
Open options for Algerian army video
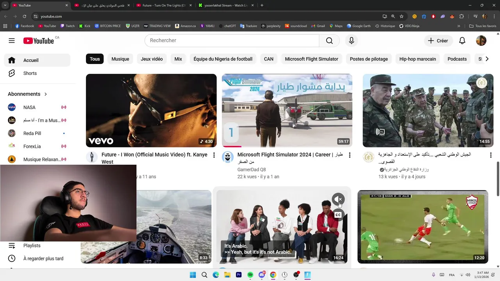[x=491, y=155]
